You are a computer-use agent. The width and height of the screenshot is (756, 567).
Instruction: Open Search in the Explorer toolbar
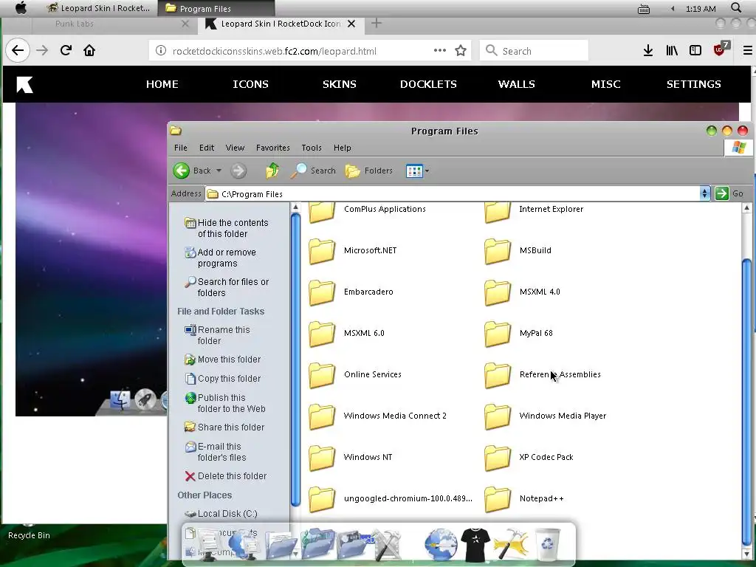(313, 171)
